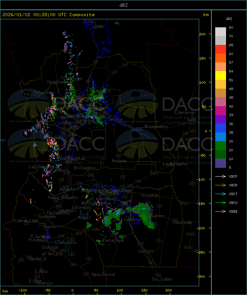The image size is (247, 295).
Task: Click the VBCR legend label
Action: pyautogui.click(x=233, y=185)
